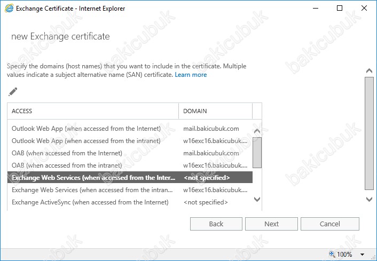This screenshot has width=377, height=261.
Task: Click the domain list scrollbar thumb
Action: 257,153
